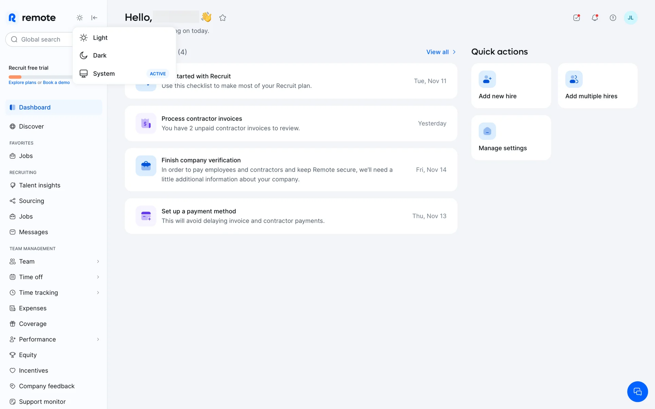Click the JL user avatar
Screen dimensions: 655x409
[630, 18]
